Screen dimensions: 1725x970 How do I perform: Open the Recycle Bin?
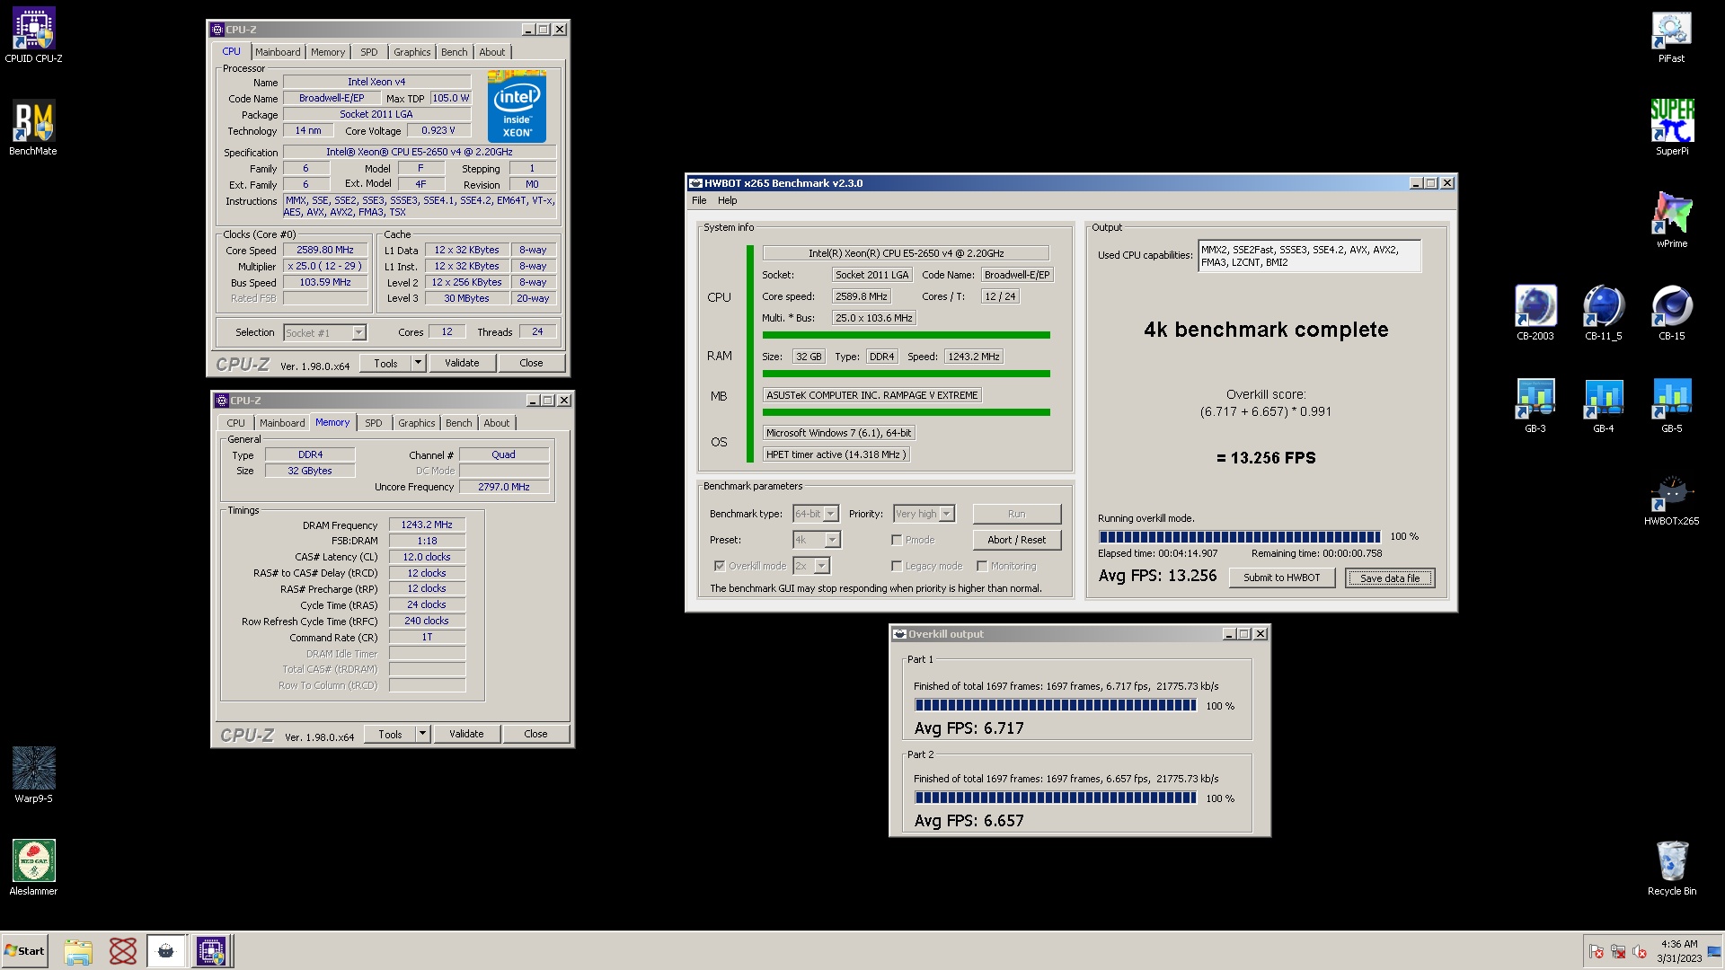tap(1671, 868)
